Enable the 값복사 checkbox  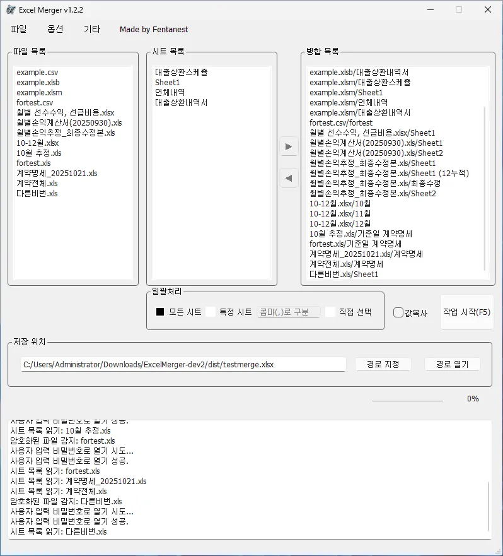(x=398, y=312)
